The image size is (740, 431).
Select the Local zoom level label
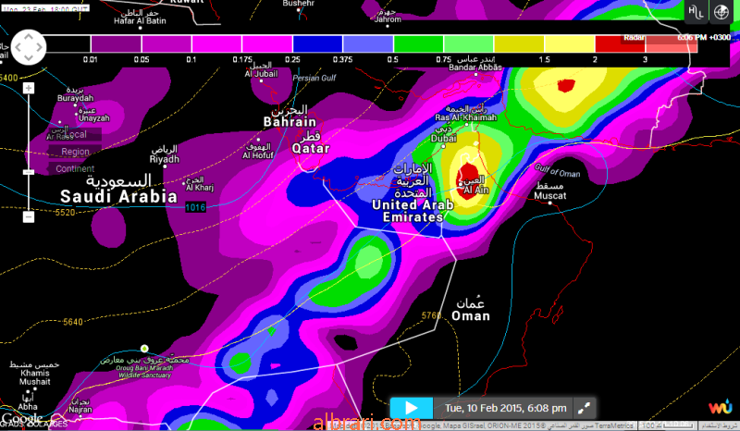tap(76, 134)
